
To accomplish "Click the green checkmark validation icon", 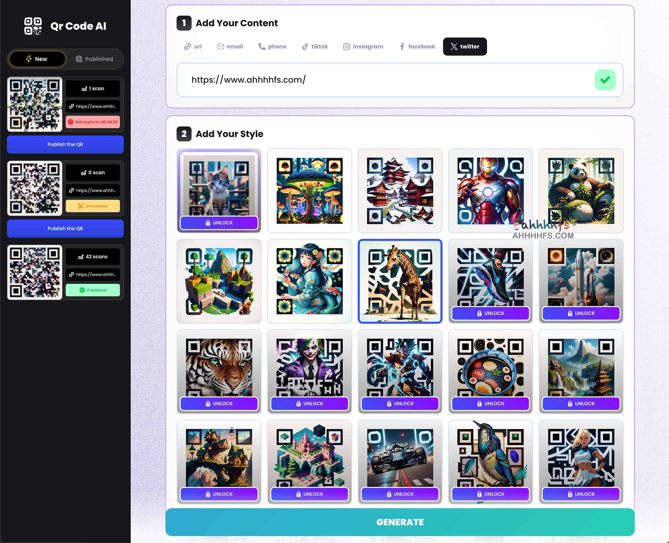I will tap(604, 80).
